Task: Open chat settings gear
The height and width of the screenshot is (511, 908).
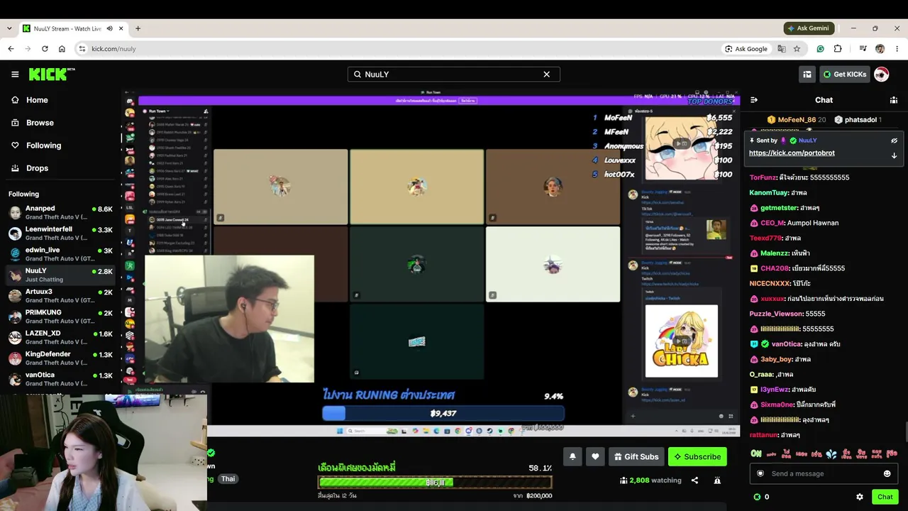Action: coord(860,497)
